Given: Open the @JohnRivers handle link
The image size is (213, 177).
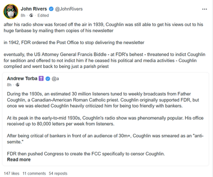Looking at the screenshot, I should [x=69, y=9].
